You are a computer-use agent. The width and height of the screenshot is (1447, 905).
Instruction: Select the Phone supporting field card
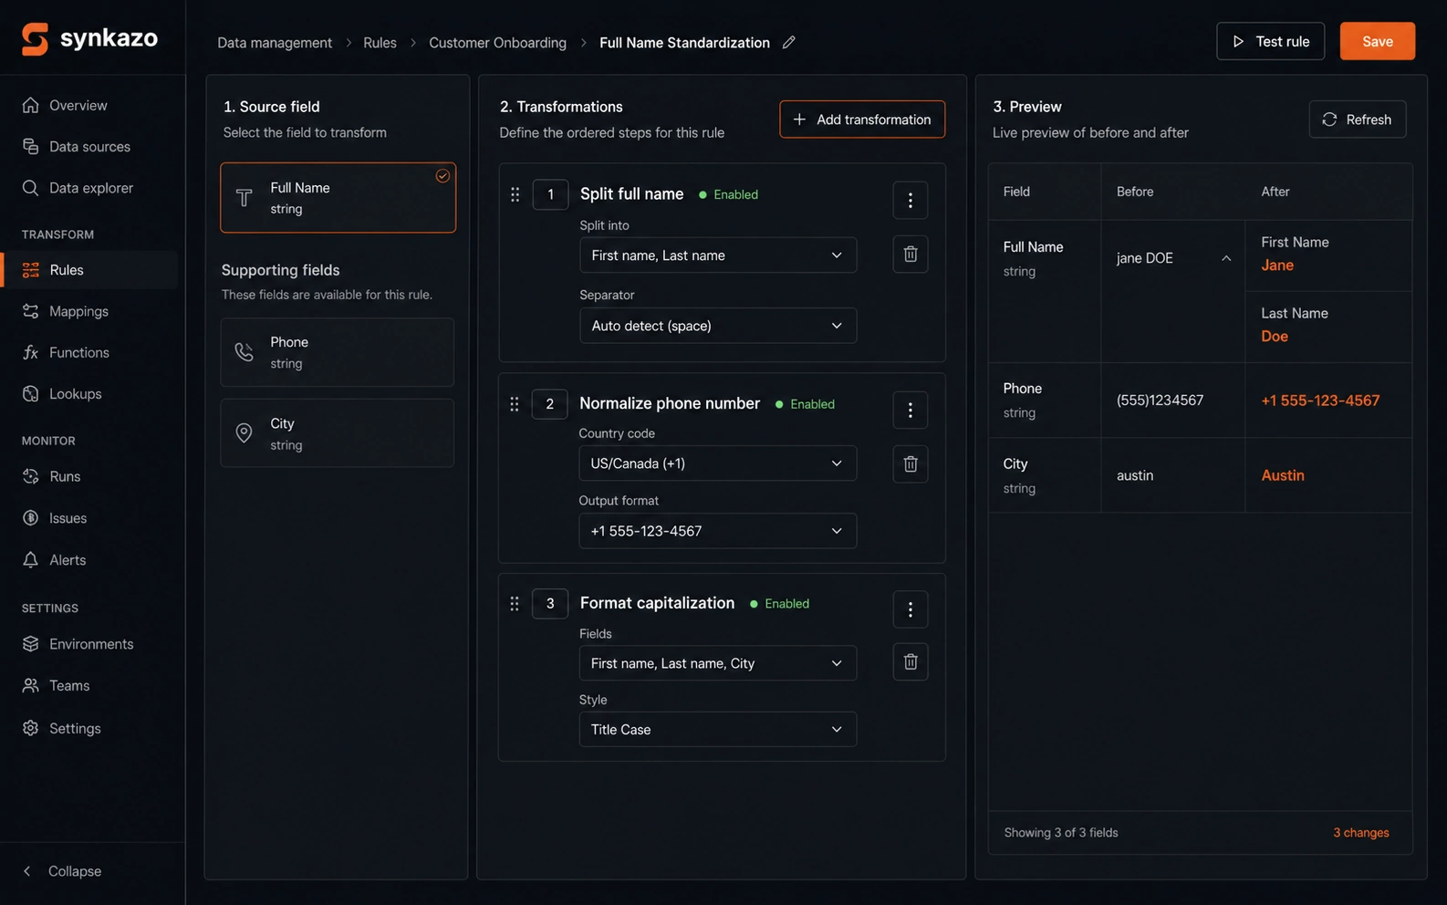point(338,352)
